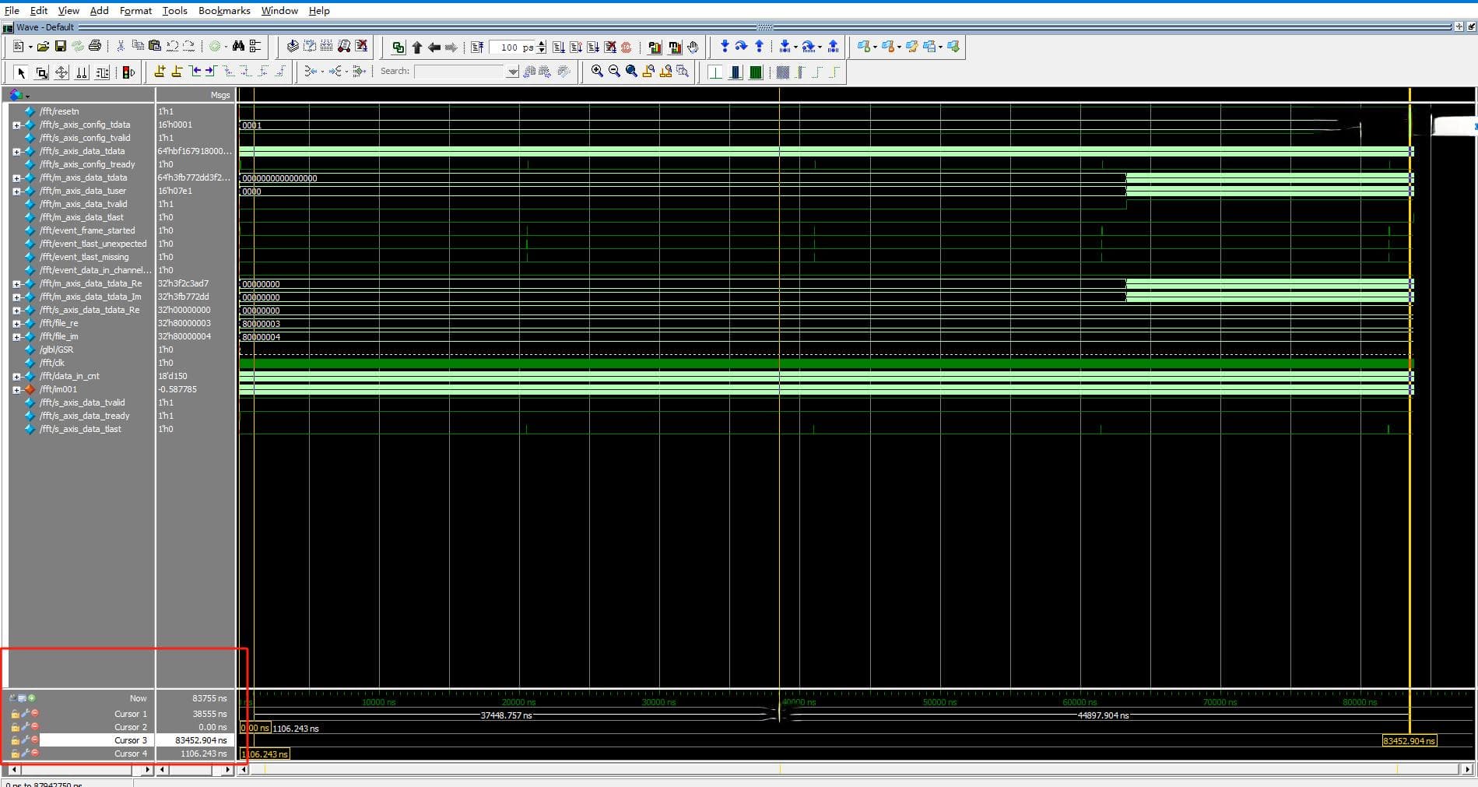Click the dark green waveform format icon

pyautogui.click(x=755, y=72)
